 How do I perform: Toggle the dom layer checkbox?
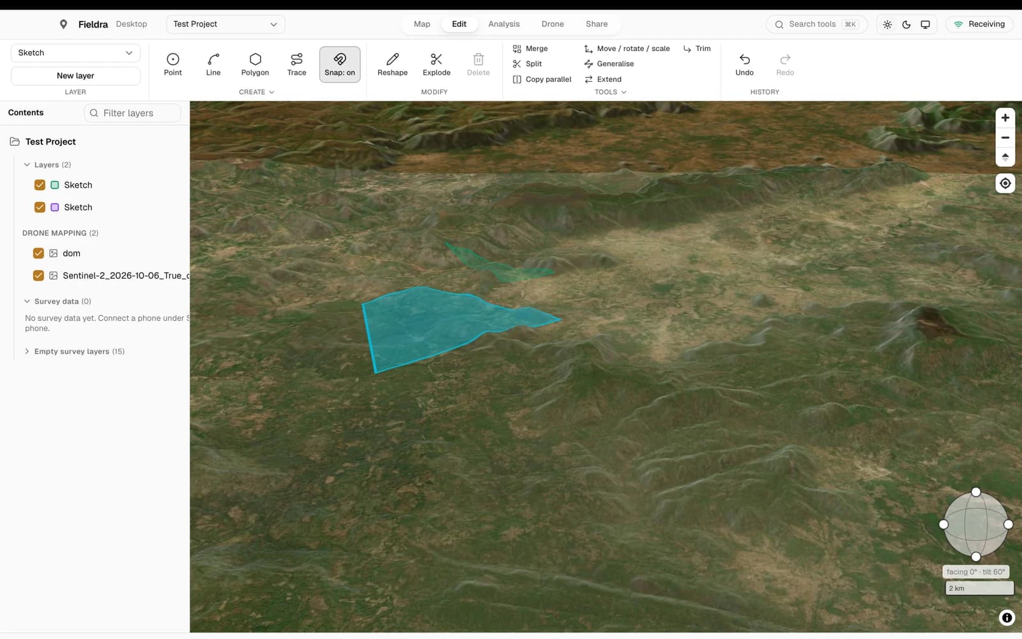(x=38, y=253)
